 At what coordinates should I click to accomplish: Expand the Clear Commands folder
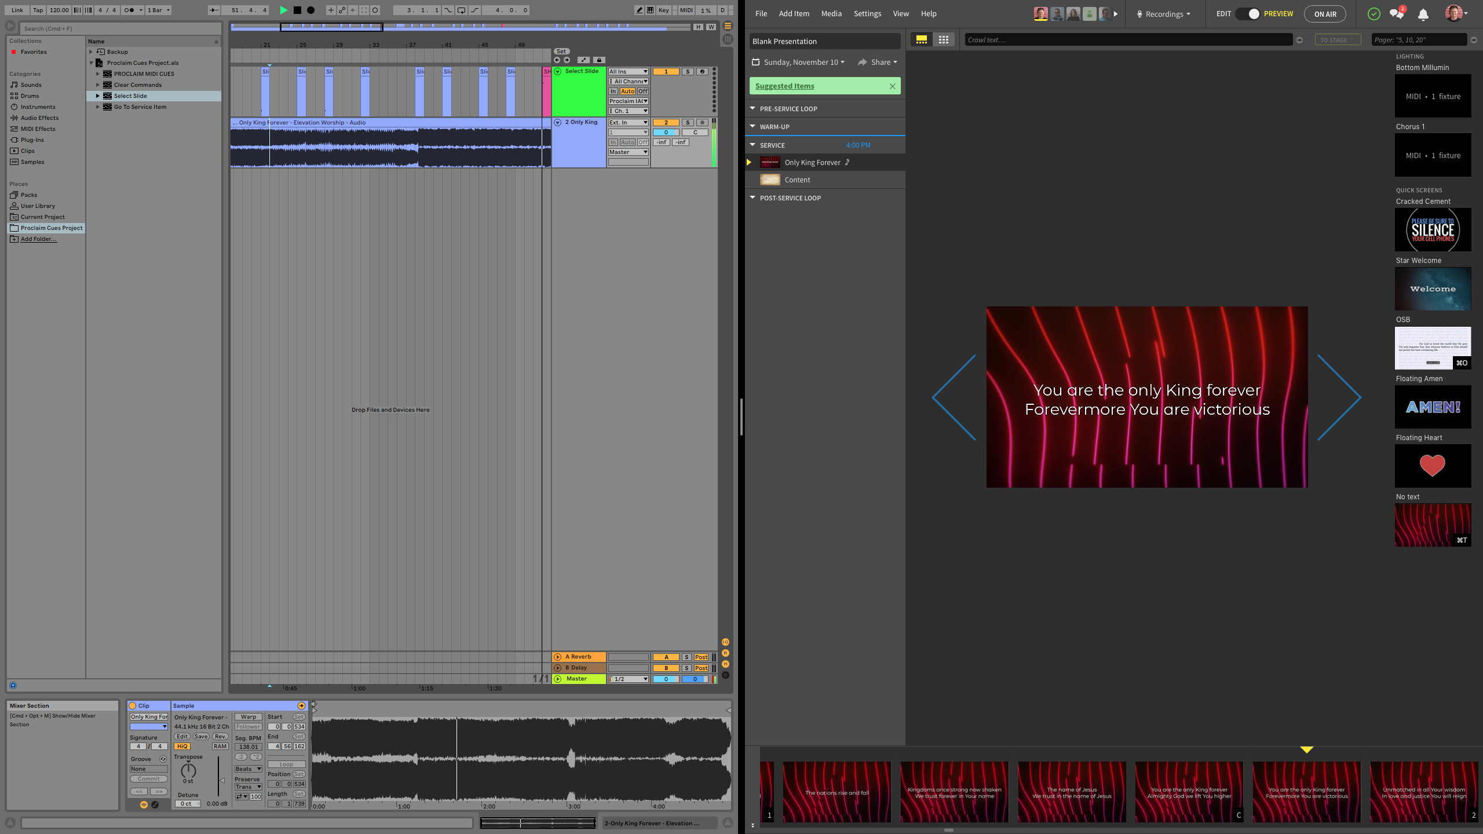coord(98,85)
